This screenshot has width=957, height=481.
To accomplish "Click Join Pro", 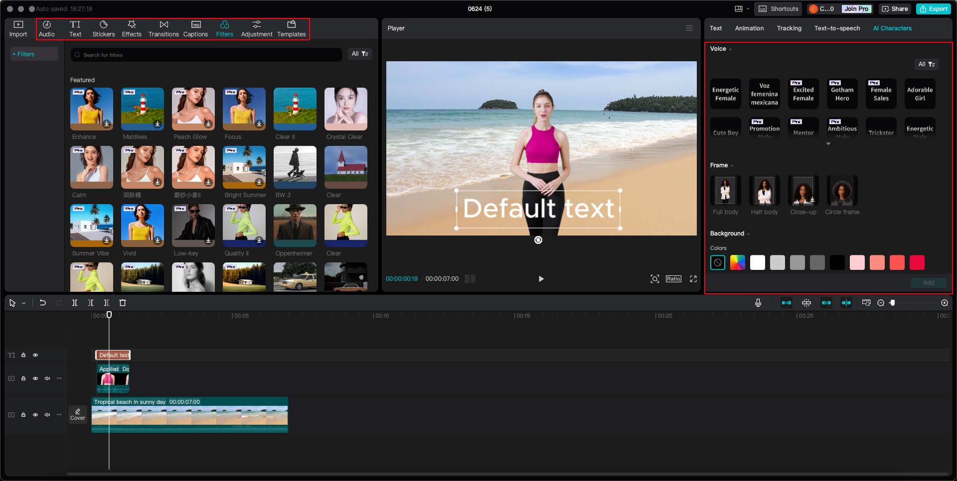I will [x=856, y=9].
